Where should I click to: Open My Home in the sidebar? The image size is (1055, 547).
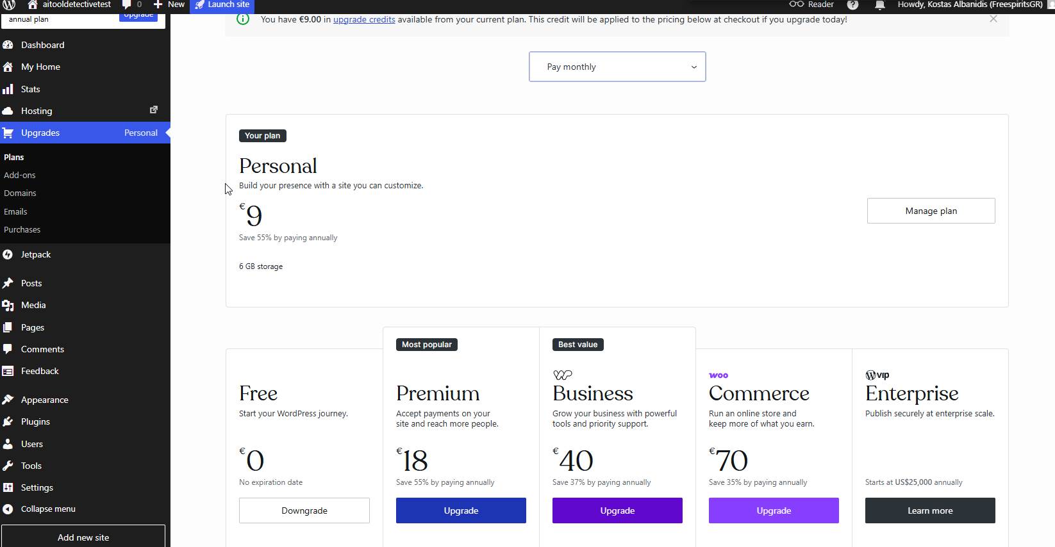(40, 67)
